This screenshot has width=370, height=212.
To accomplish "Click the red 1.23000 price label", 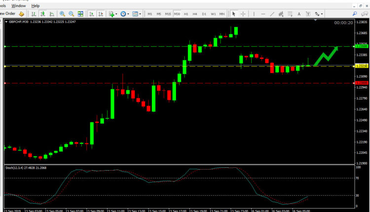I will 361,83.
